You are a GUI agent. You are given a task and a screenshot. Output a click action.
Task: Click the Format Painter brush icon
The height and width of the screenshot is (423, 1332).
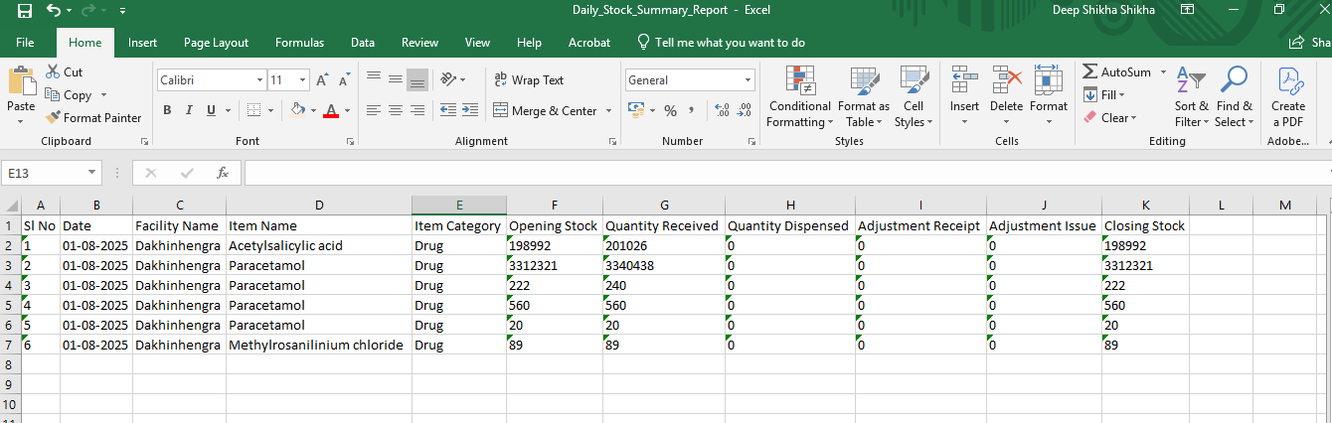click(x=54, y=118)
